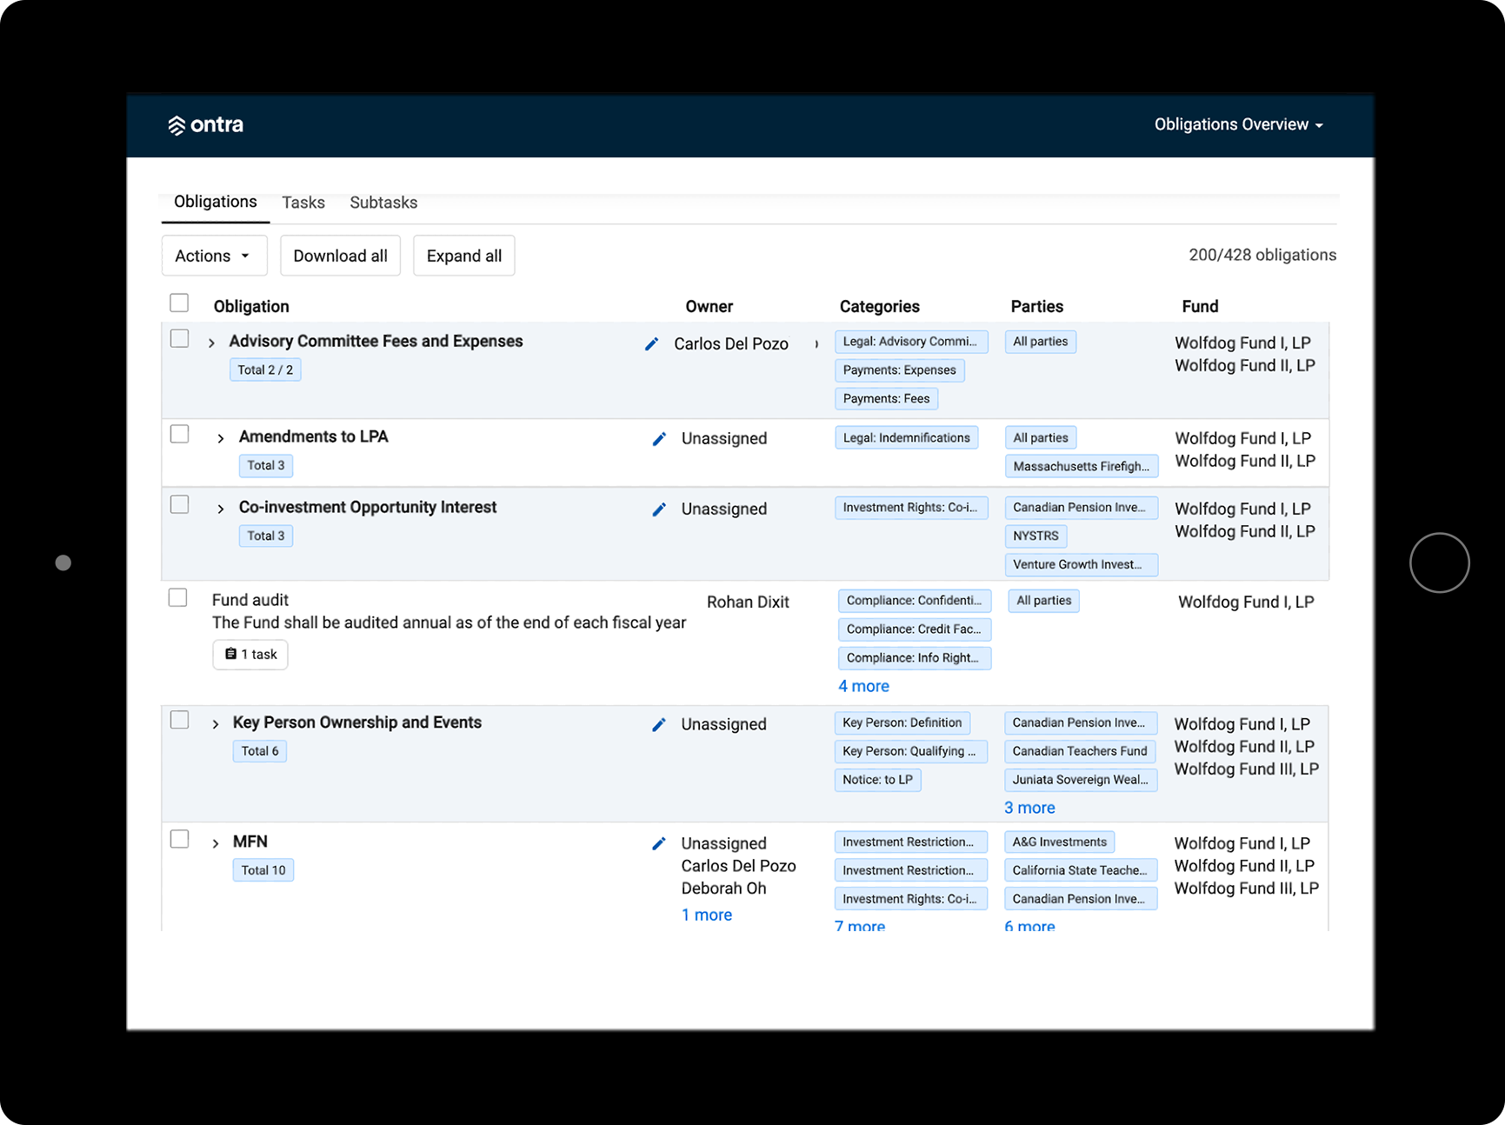Click the Key Person: Definition tag
The height and width of the screenshot is (1125, 1505).
pyautogui.click(x=902, y=723)
